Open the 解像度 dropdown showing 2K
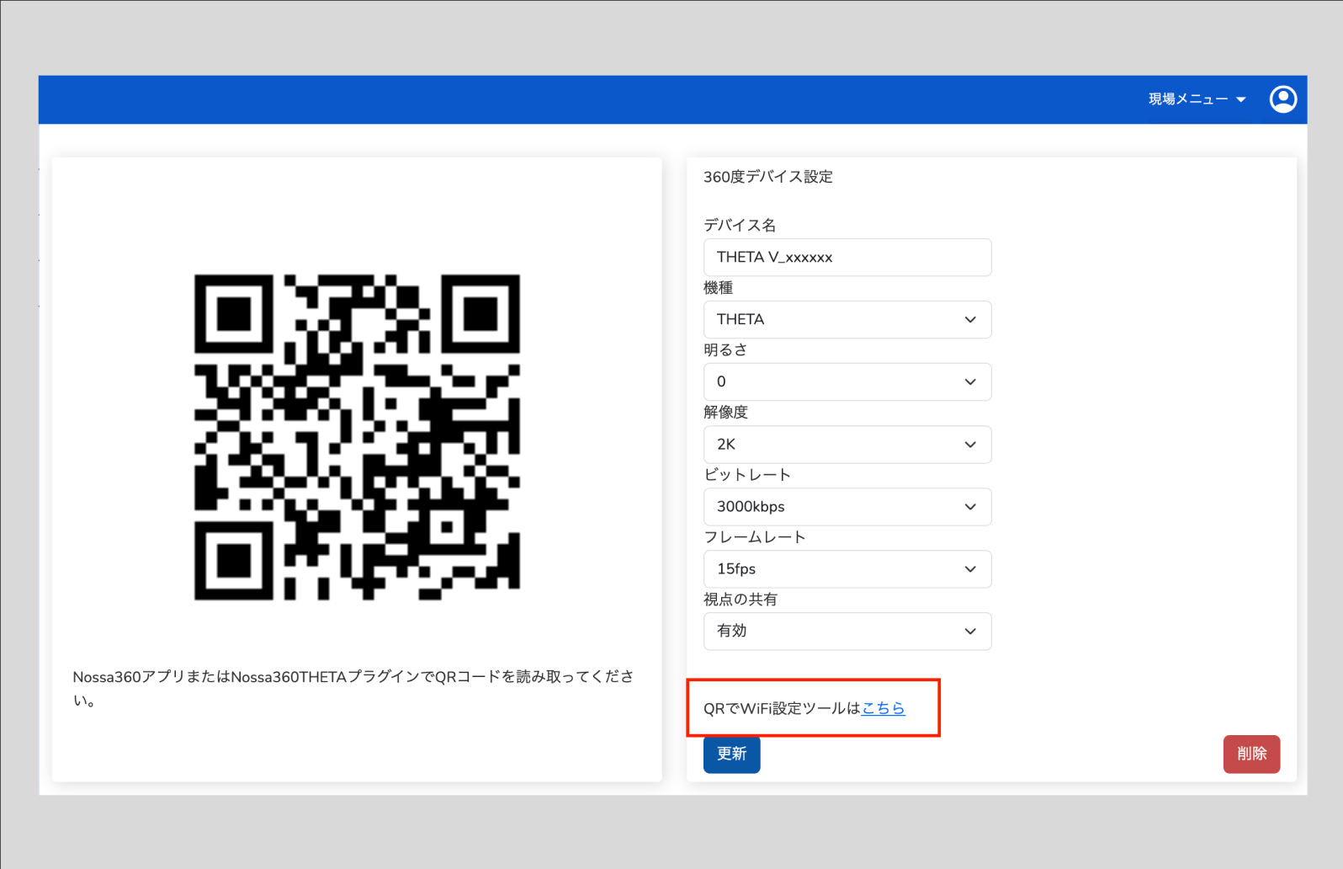 pos(847,445)
